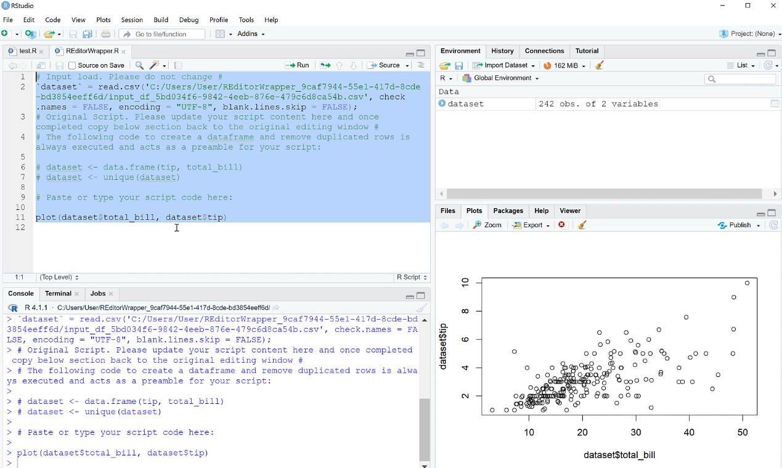Click the workspace panes grid icon
This screenshot has width=782, height=468.
220,34
